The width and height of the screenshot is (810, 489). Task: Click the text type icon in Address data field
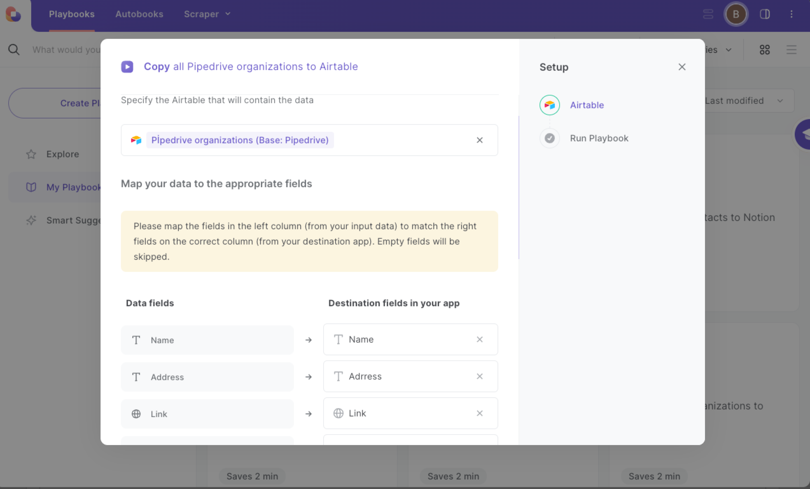136,377
